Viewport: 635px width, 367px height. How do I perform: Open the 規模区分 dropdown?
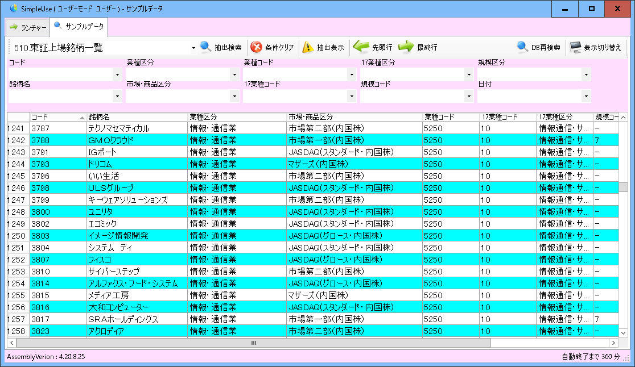[x=585, y=74]
